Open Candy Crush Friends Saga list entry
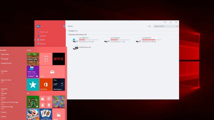Image resolution: width=214 pixels, height=120 pixels. [x=9, y=102]
